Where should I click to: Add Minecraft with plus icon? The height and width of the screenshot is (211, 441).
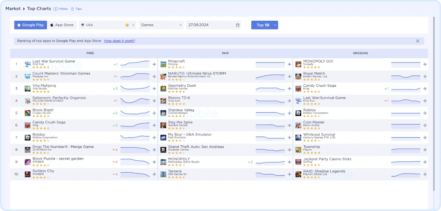pos(289,64)
